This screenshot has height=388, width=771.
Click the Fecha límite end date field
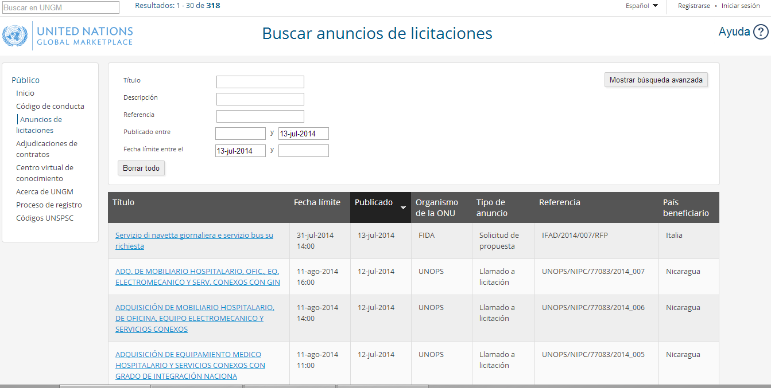(303, 151)
